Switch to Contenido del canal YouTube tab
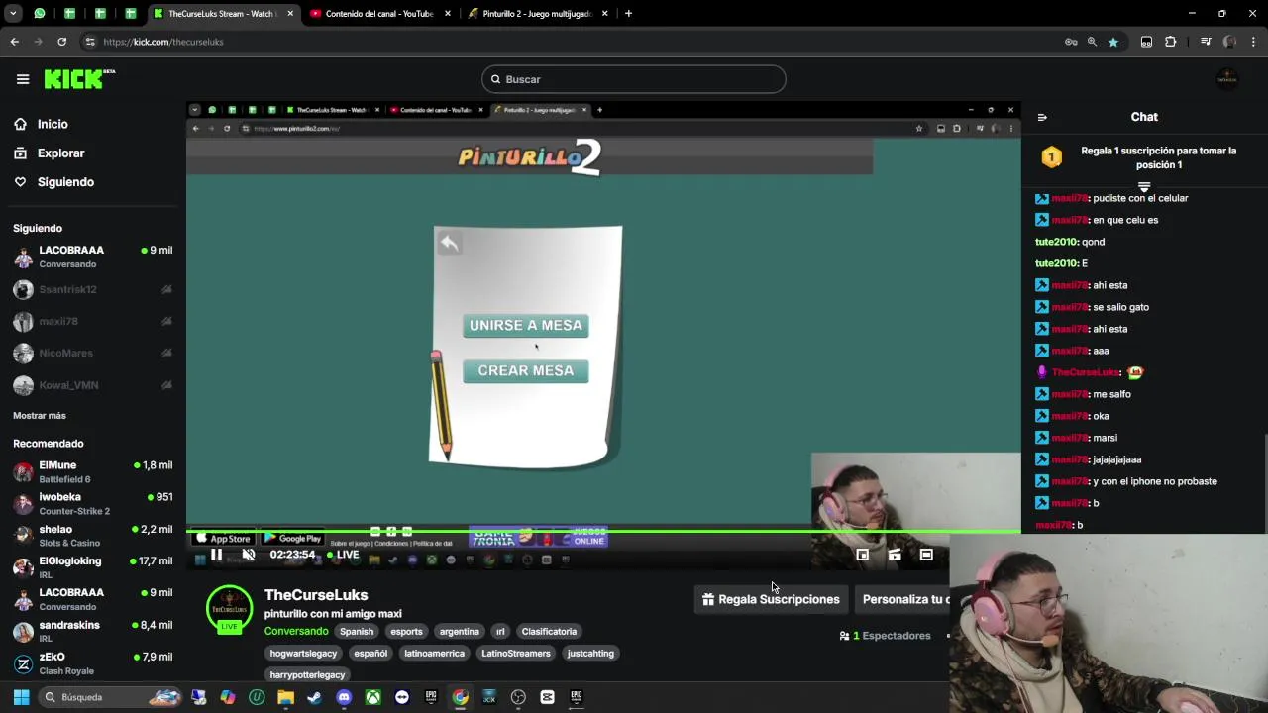The height and width of the screenshot is (713, 1268). (380, 14)
